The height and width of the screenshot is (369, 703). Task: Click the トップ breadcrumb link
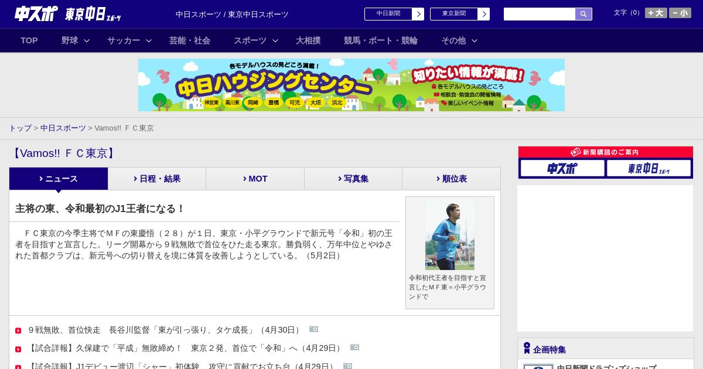pos(20,128)
